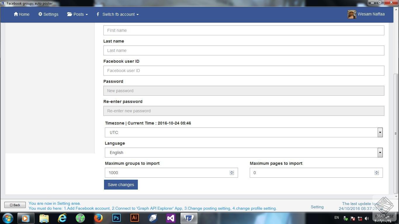Open the feather pen taskbar application

(x=153, y=218)
